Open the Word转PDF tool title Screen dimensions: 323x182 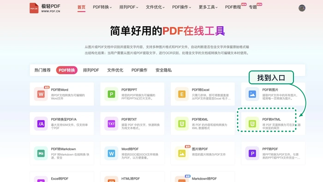tap(130, 149)
